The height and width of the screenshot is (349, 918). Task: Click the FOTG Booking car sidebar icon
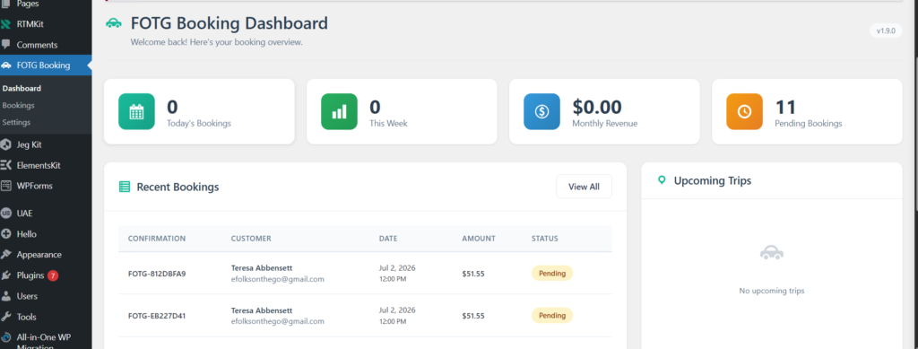[x=6, y=65]
